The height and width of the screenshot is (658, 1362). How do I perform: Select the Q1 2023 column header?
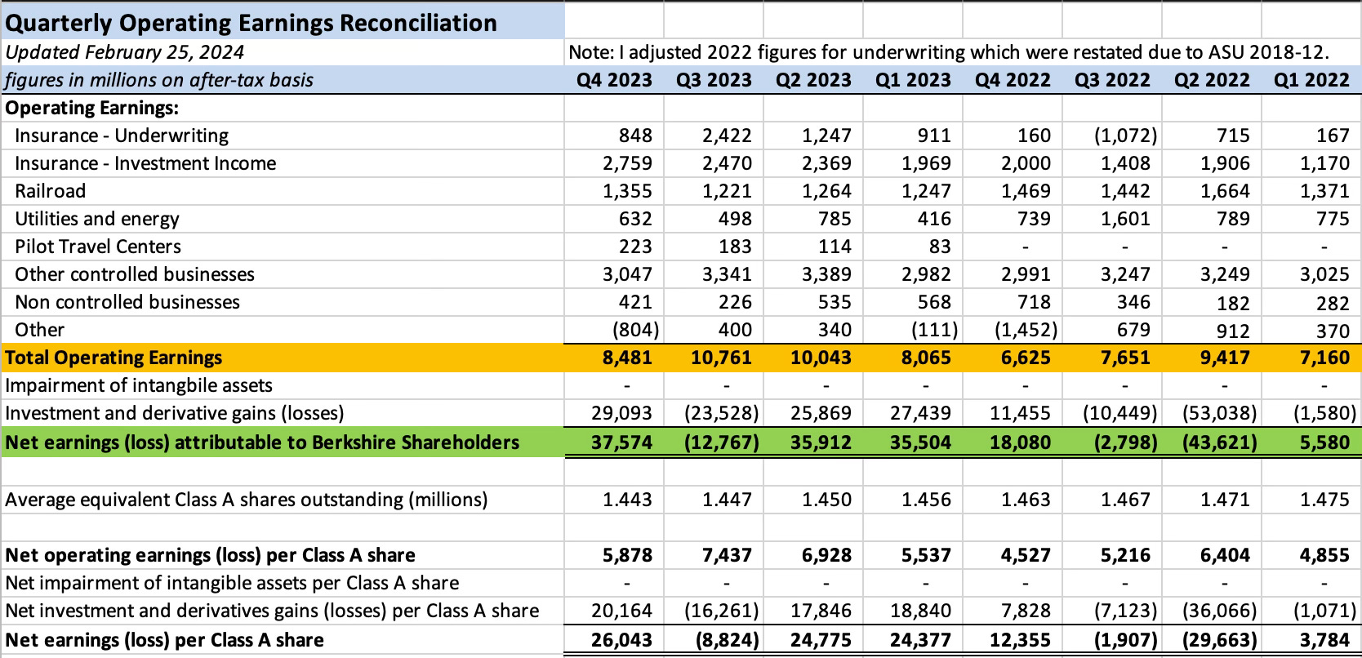(913, 80)
